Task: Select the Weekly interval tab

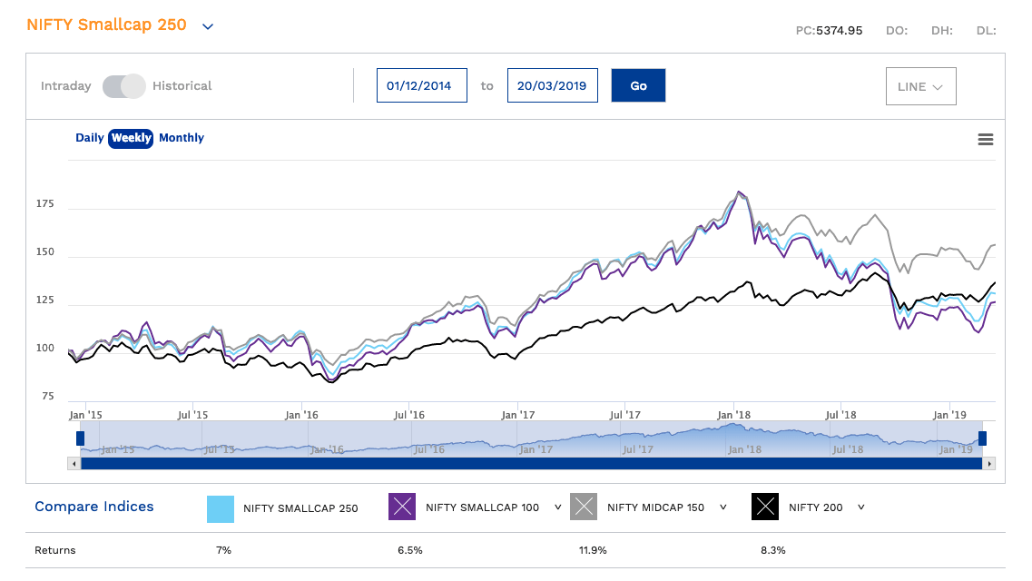Action: pyautogui.click(x=131, y=138)
